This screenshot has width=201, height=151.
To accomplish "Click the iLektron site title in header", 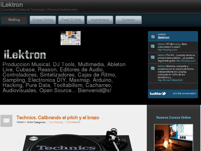I will click(x=12, y=5).
